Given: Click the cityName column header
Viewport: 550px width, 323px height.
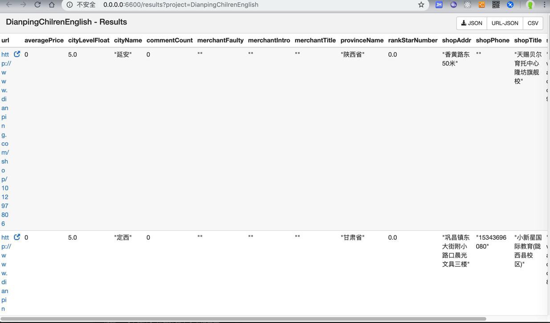Looking at the screenshot, I should pos(128,40).
